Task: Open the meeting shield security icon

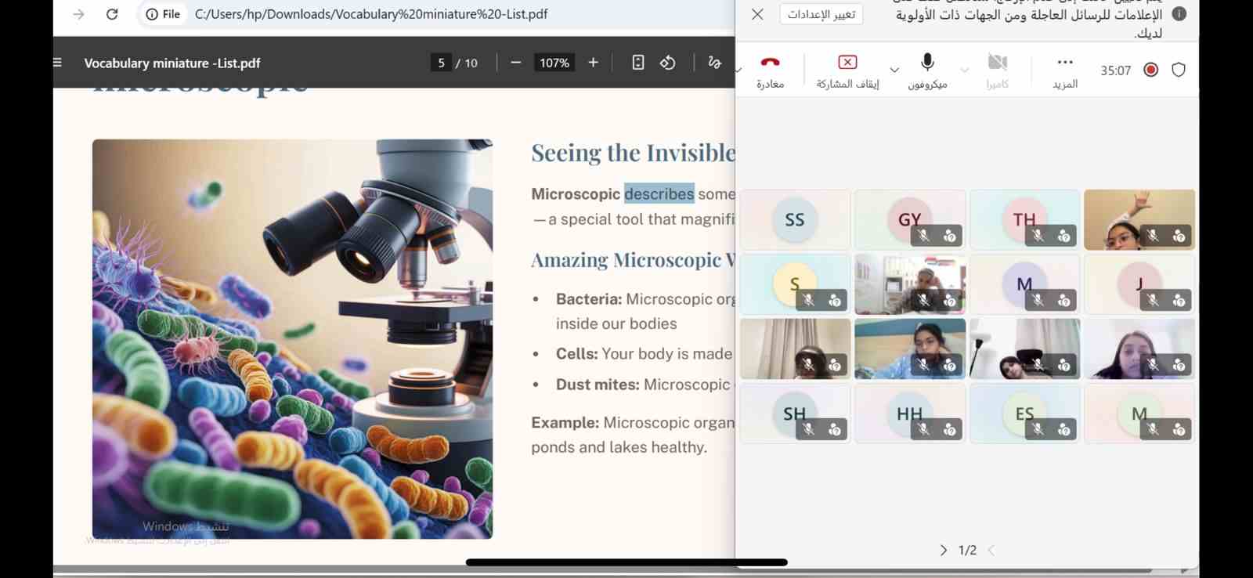Action: 1178,70
